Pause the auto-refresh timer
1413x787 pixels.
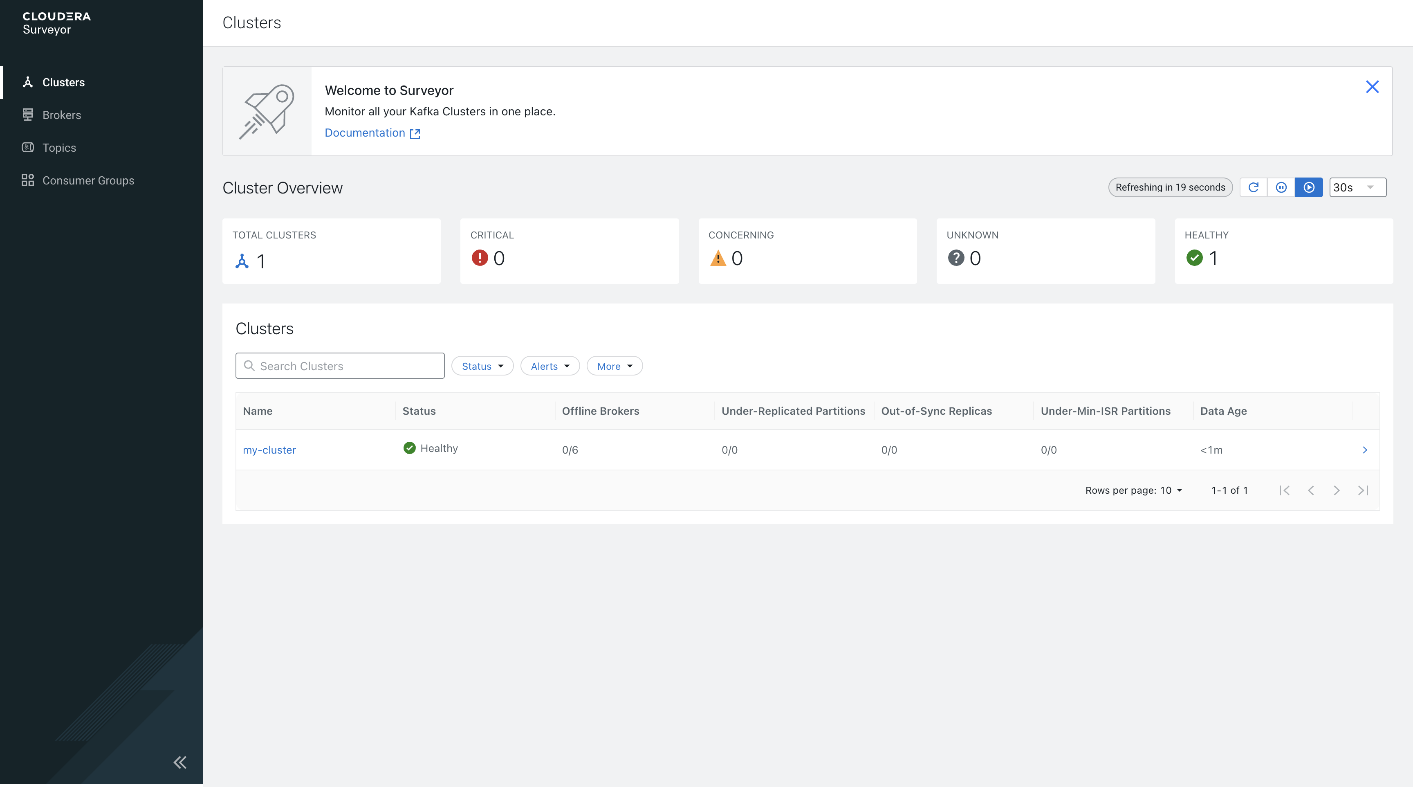pyautogui.click(x=1281, y=187)
